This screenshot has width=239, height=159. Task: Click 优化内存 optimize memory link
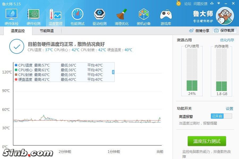tap(227, 40)
